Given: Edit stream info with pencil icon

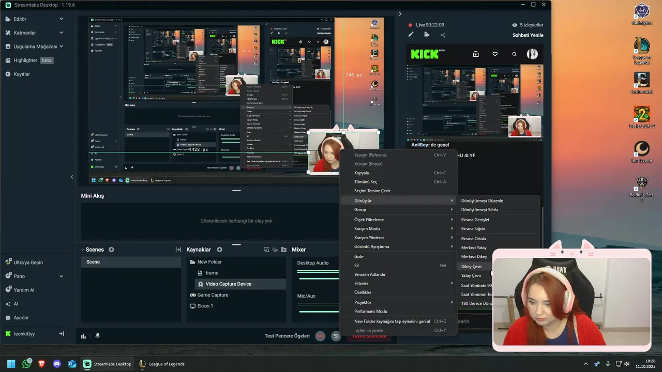Looking at the screenshot, I should point(411,35).
